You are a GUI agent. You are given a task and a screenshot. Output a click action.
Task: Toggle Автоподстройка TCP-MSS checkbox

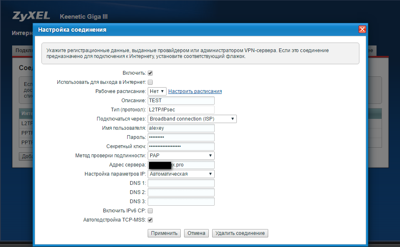coord(150,220)
